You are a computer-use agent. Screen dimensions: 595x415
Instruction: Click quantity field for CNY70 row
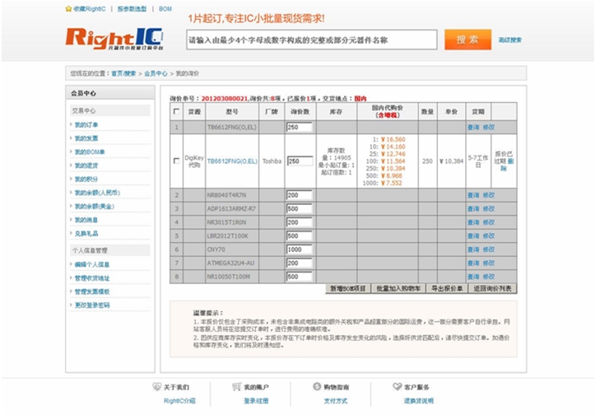[299, 249]
